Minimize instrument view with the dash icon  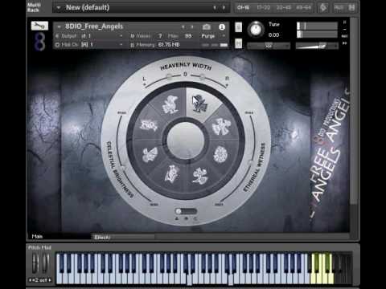(345, 29)
